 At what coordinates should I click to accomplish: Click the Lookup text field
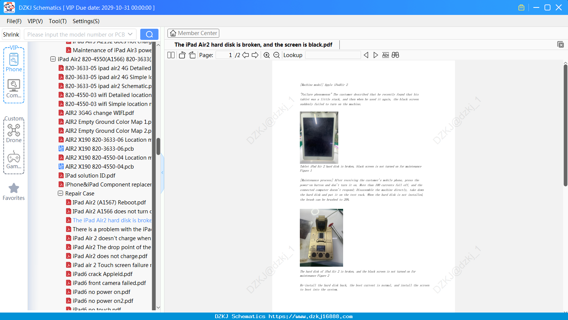333,55
